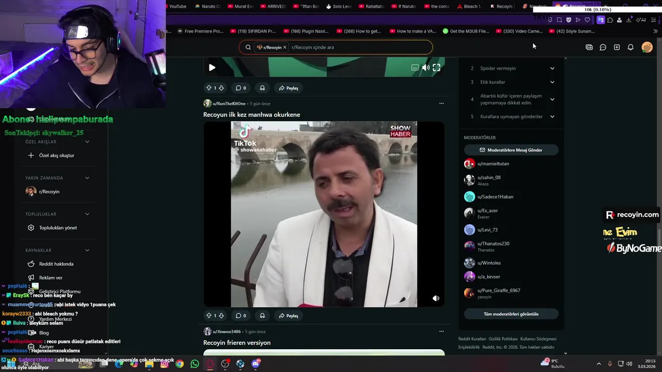Downvote the top post

[x=221, y=88]
